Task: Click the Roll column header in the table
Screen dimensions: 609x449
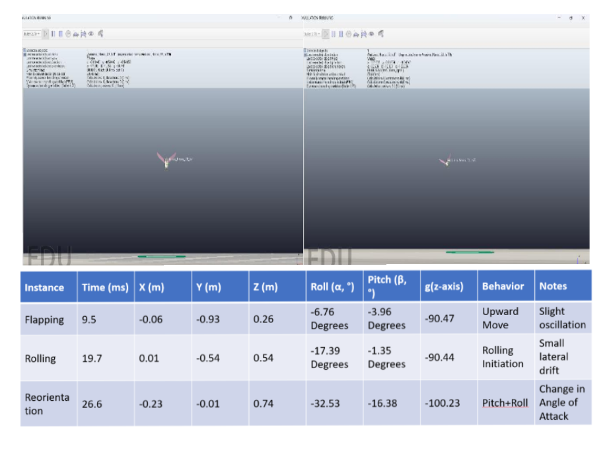Action: pos(334,287)
